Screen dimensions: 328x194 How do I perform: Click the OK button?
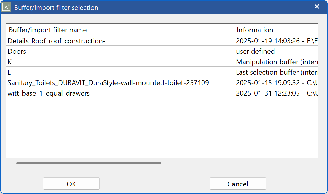71,184
